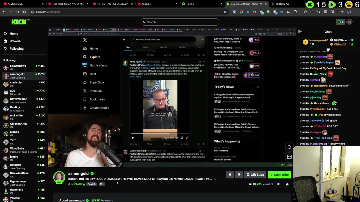Click the green Subscribe button
This screenshot has height=202, width=360.
pyautogui.click(x=279, y=175)
